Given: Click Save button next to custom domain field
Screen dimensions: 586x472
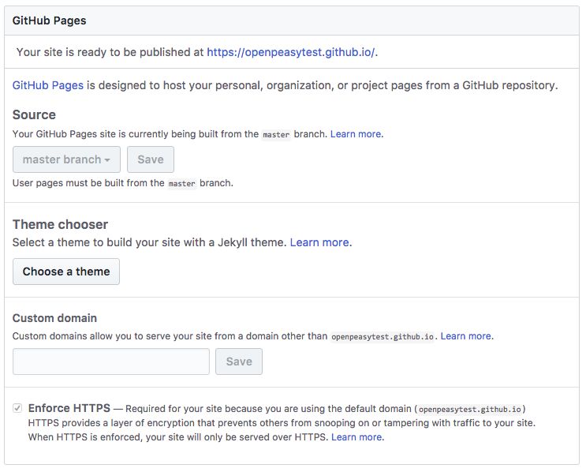Looking at the screenshot, I should pos(239,361).
